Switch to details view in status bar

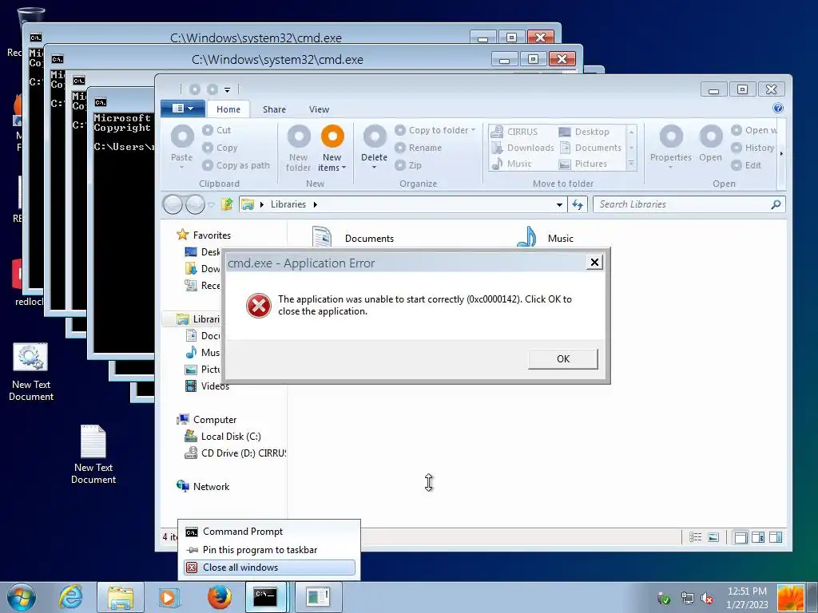click(x=696, y=537)
